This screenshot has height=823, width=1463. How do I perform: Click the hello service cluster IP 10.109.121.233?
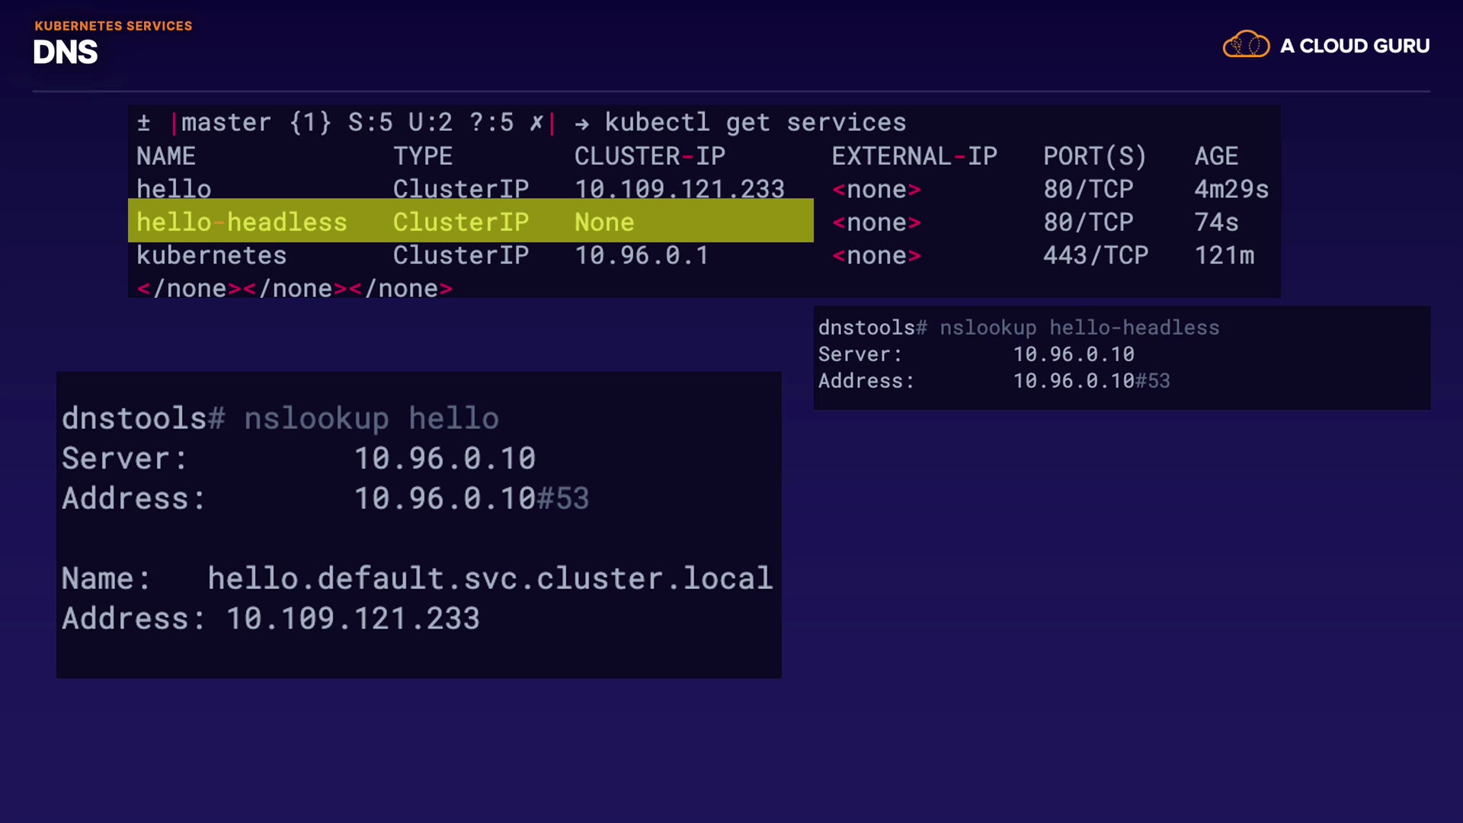(x=679, y=189)
